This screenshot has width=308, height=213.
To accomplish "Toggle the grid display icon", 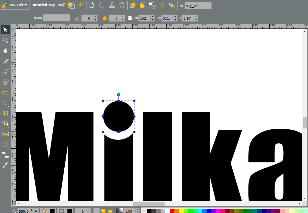I will point(81,5).
